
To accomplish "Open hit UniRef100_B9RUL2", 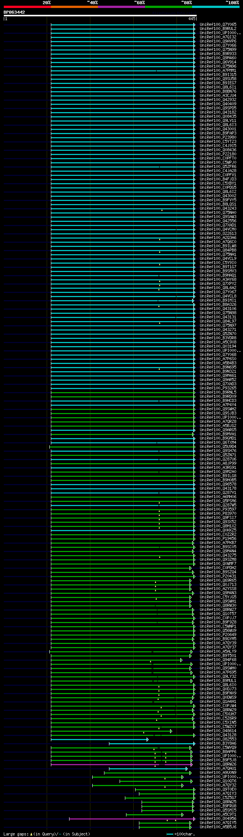I will (218, 29).
